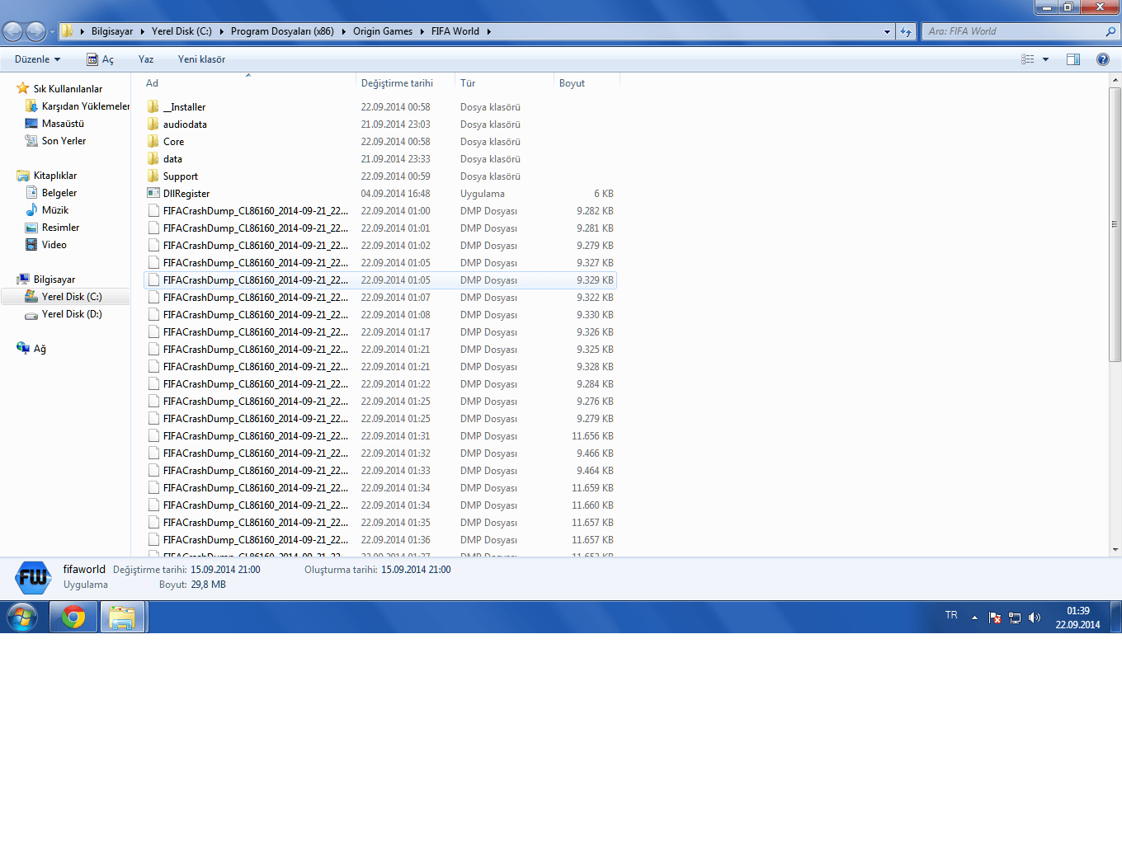Select the crash dump sized 9.329 KB

click(380, 280)
